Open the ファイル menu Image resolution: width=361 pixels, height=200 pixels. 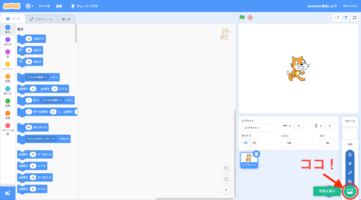tap(44, 6)
